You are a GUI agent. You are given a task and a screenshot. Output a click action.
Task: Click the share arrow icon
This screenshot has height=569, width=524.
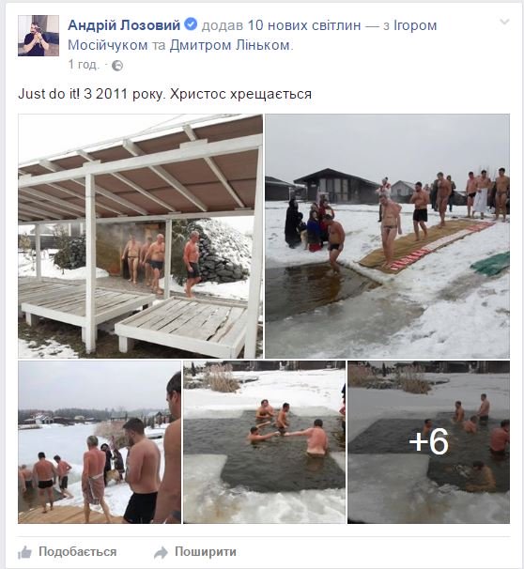pos(161,552)
